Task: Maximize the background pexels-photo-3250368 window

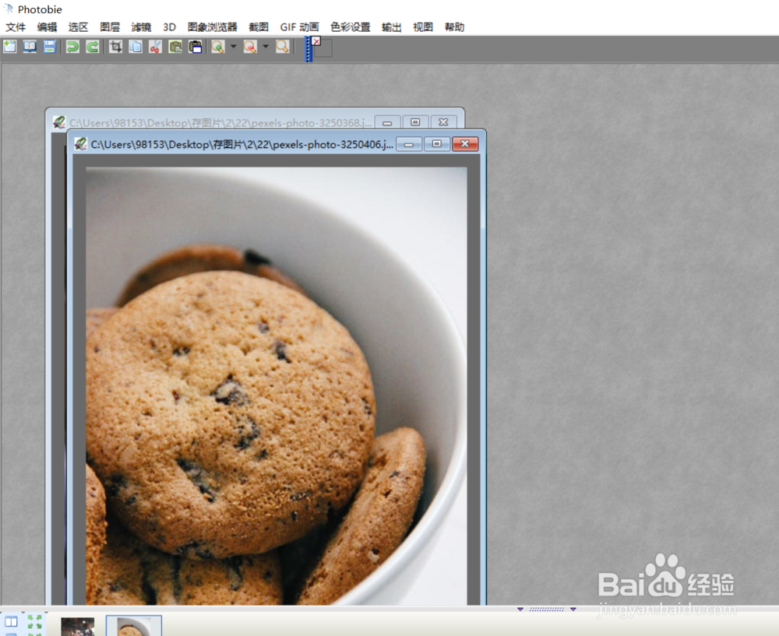Action: tap(415, 122)
